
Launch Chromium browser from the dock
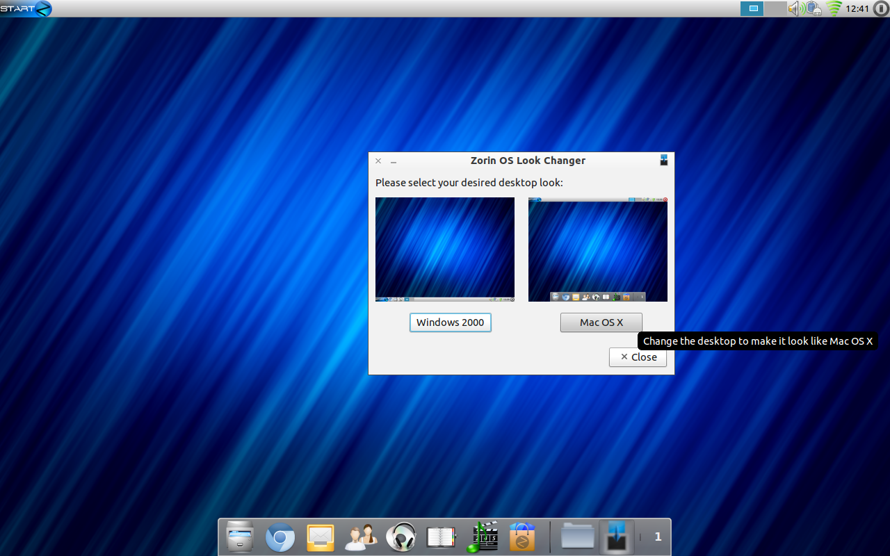[280, 537]
